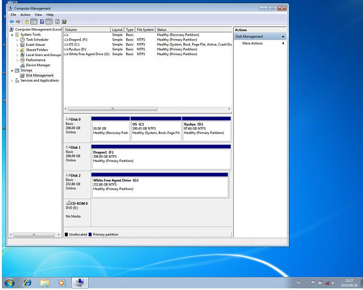
Task: Expand Services and Applications node arrow
Action: coord(12,81)
